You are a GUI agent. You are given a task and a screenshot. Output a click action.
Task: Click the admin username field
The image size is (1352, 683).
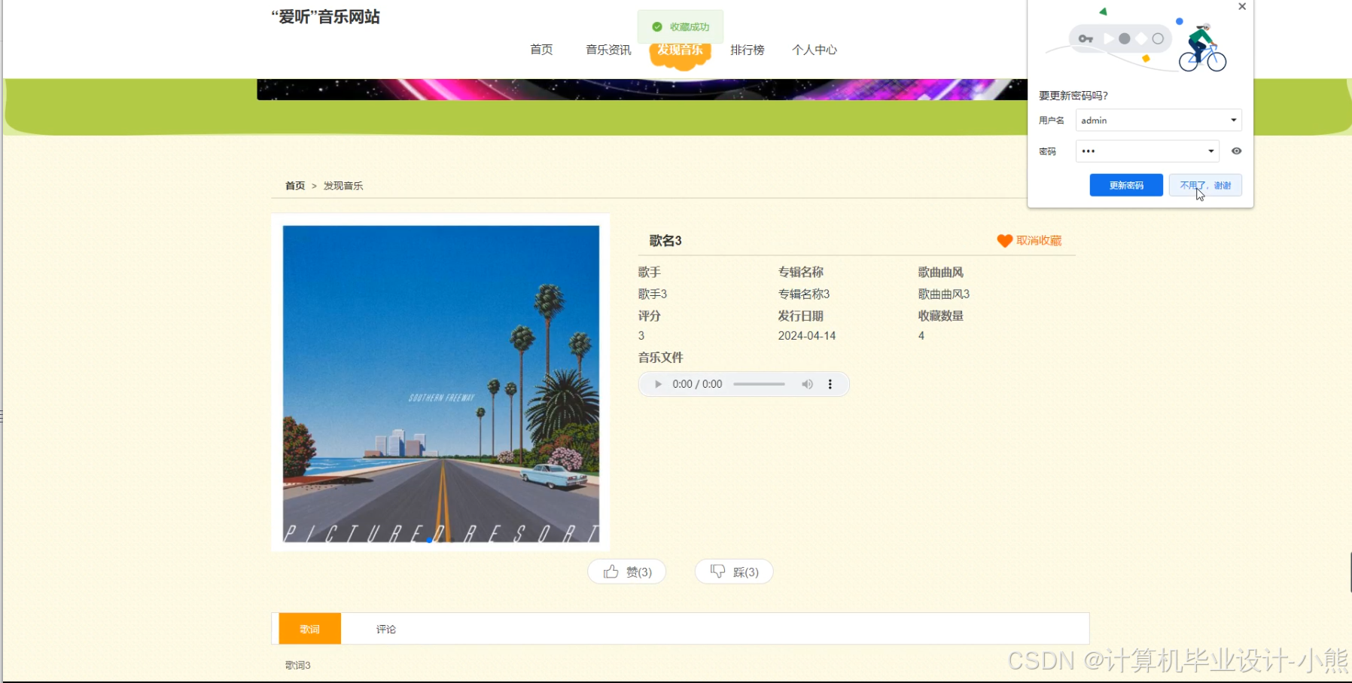(x=1158, y=120)
